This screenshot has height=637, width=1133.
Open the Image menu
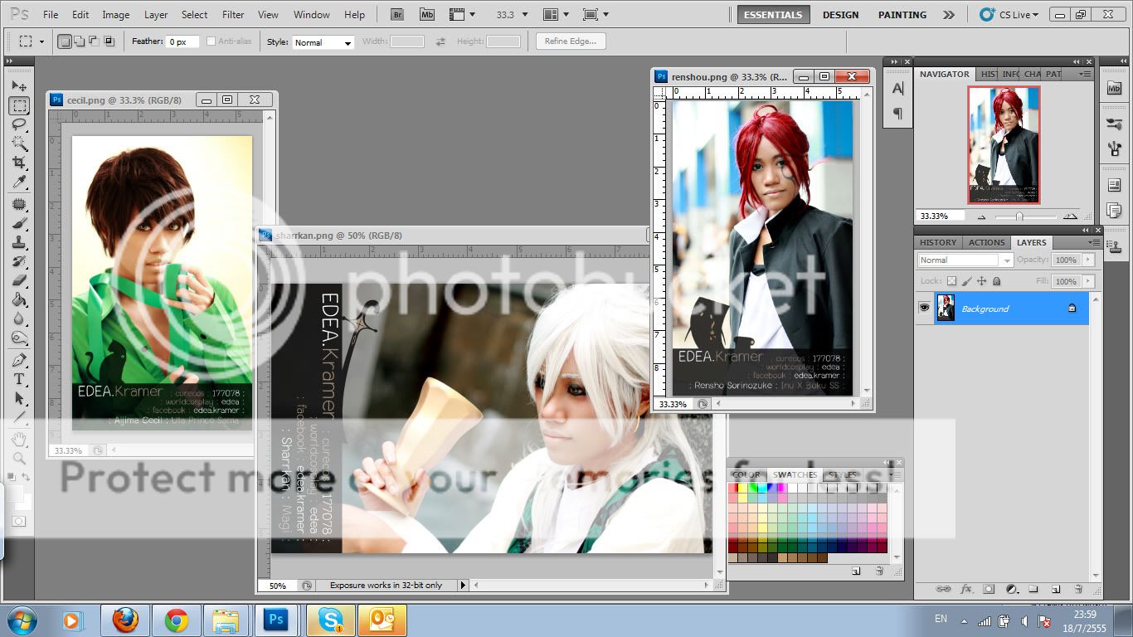click(x=115, y=15)
